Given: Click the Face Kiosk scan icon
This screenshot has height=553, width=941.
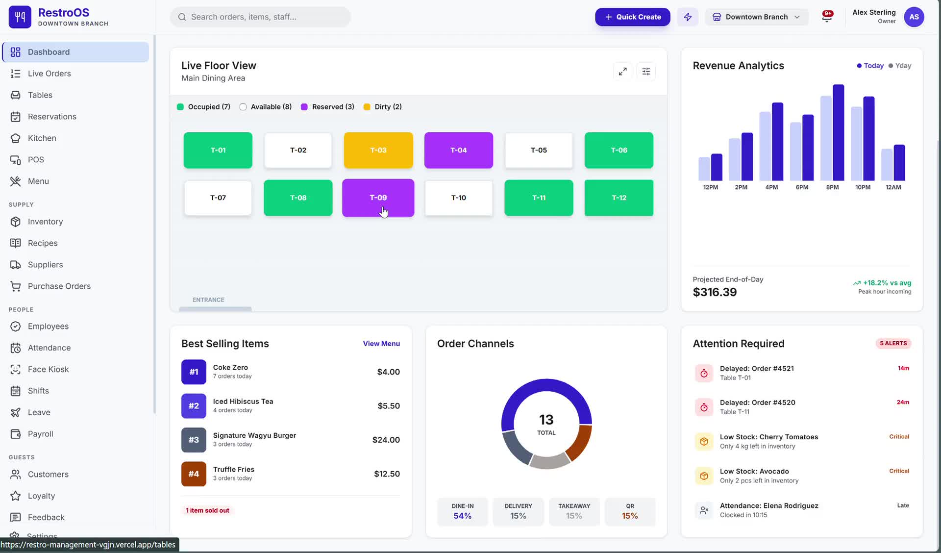Looking at the screenshot, I should point(16,369).
